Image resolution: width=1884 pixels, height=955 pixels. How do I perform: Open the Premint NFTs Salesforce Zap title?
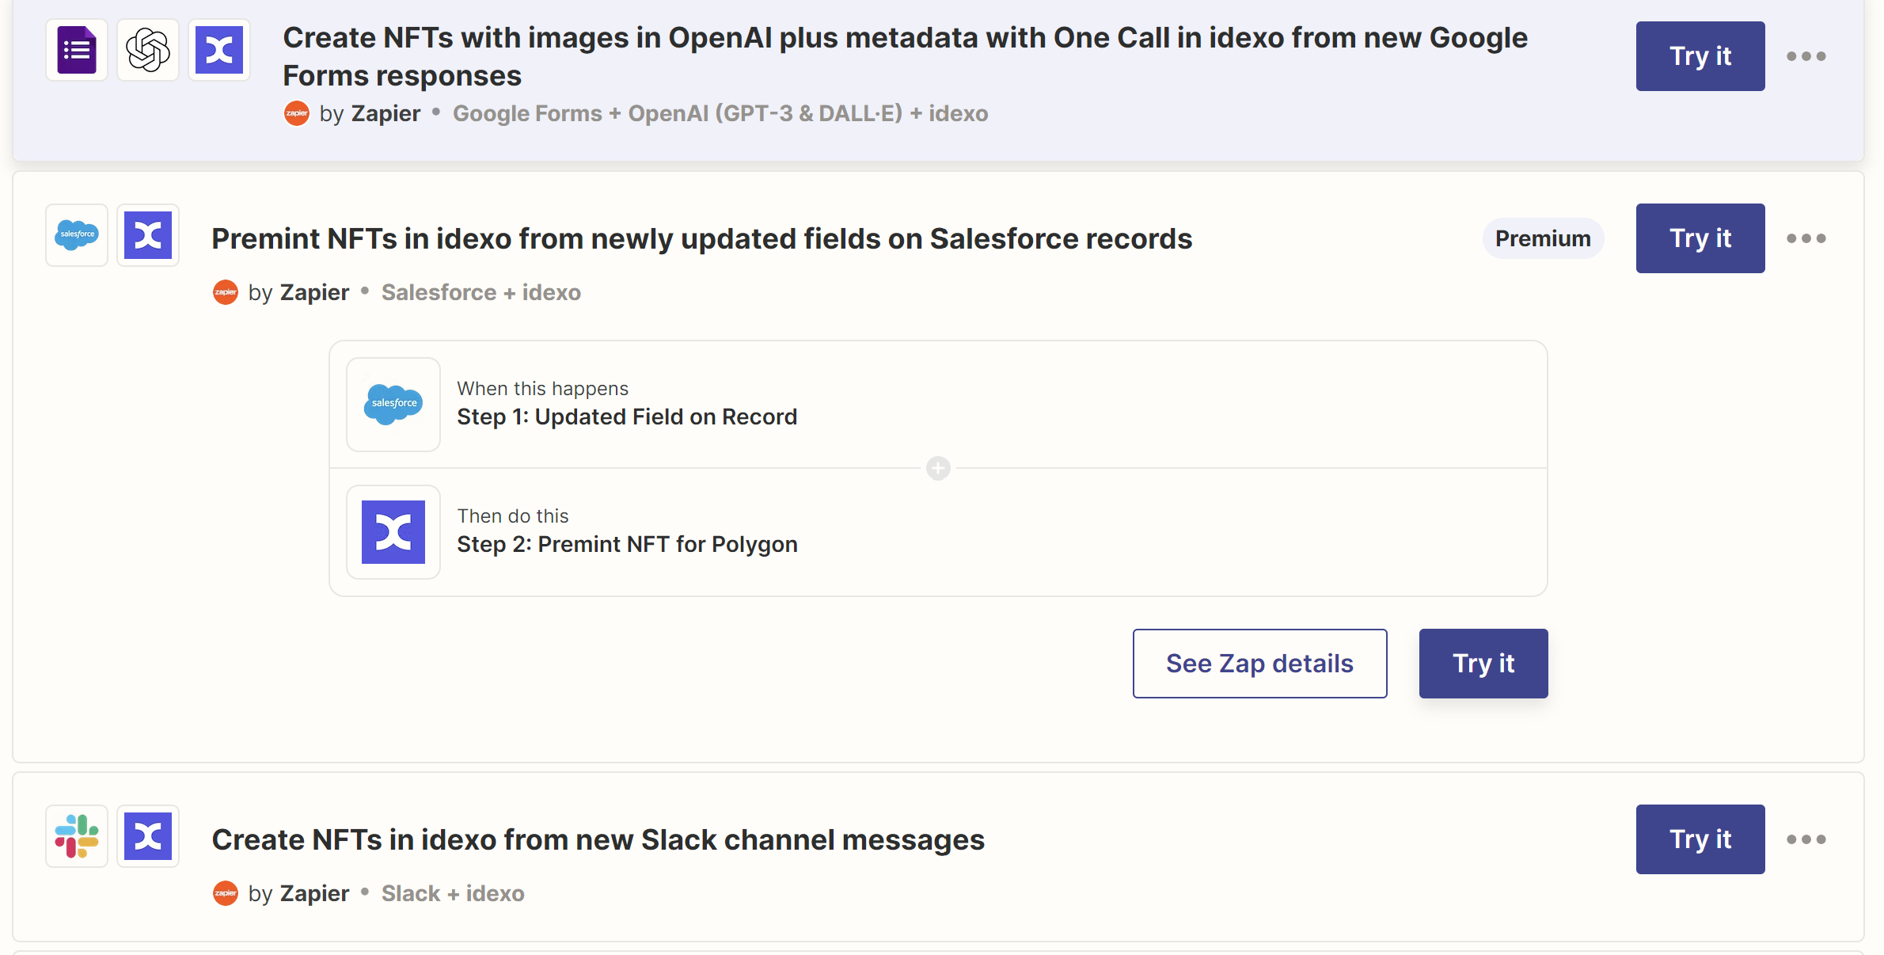pyautogui.click(x=701, y=238)
